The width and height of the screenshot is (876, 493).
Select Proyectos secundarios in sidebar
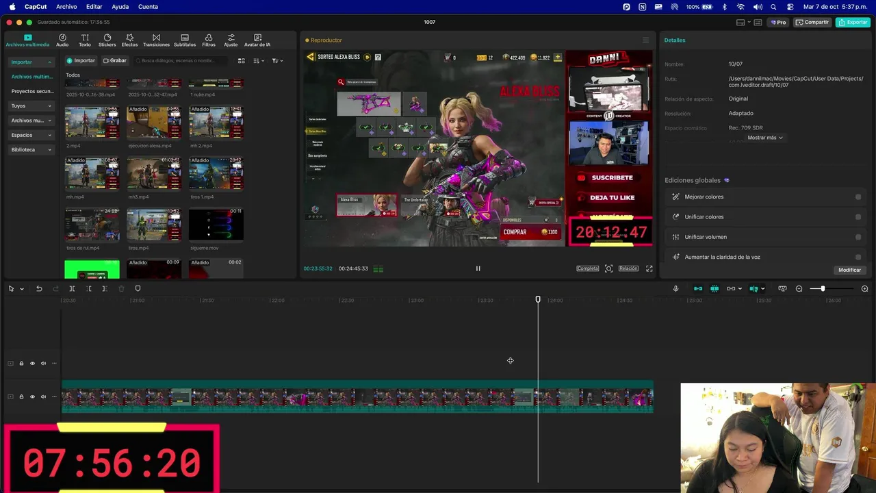point(32,91)
